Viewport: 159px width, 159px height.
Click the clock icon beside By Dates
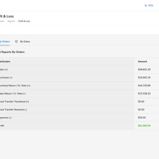coord(16,42)
